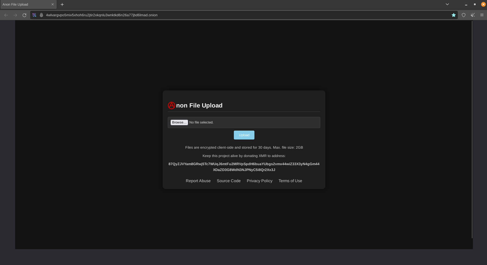
Task: Open the hamburger application menu
Action: [x=482, y=15]
